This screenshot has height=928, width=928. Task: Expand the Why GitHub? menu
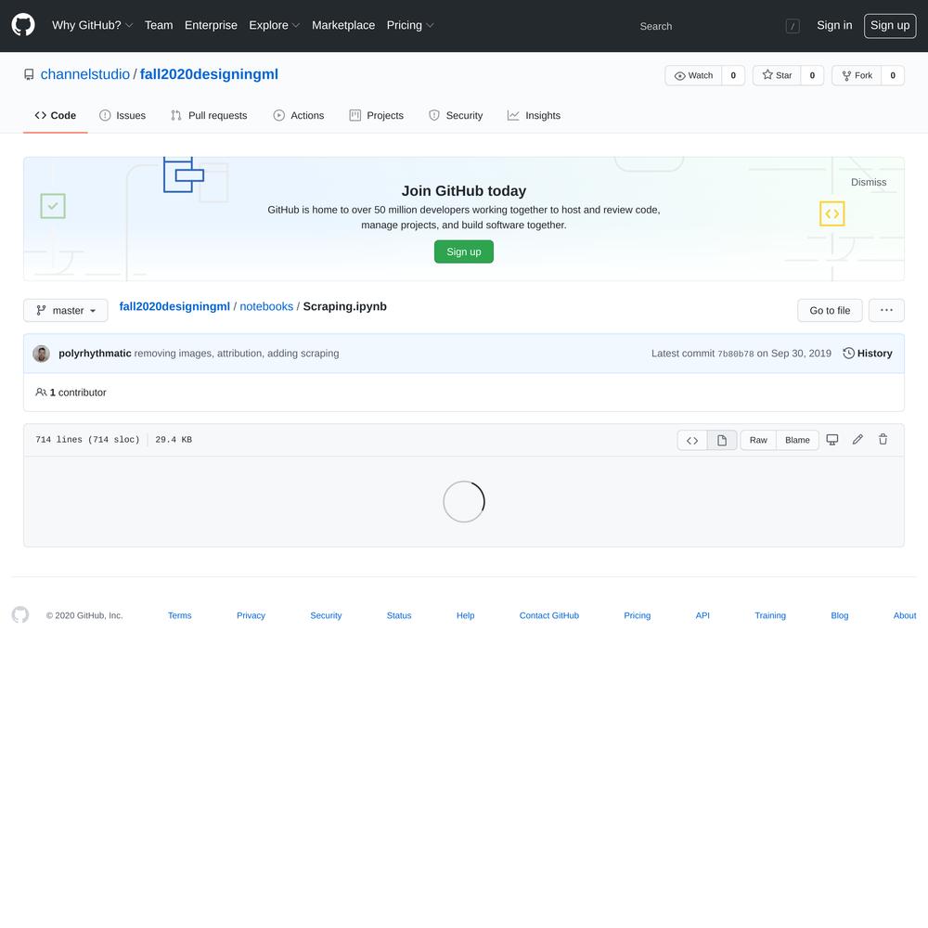92,25
